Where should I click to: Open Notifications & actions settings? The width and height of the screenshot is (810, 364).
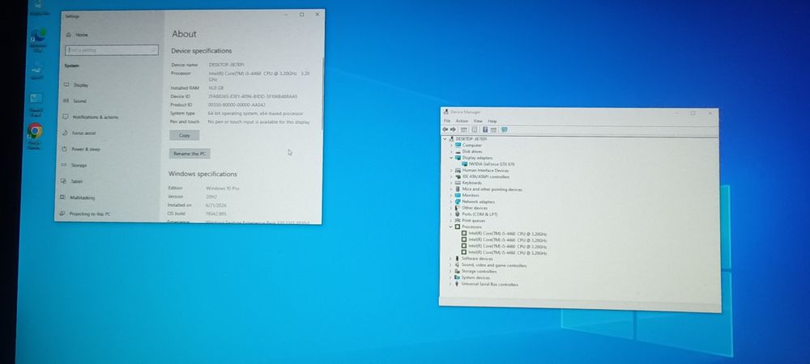91,117
